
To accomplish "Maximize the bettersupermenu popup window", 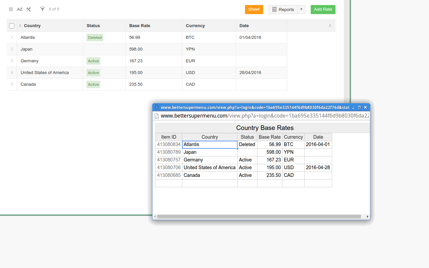I will click(359, 107).
